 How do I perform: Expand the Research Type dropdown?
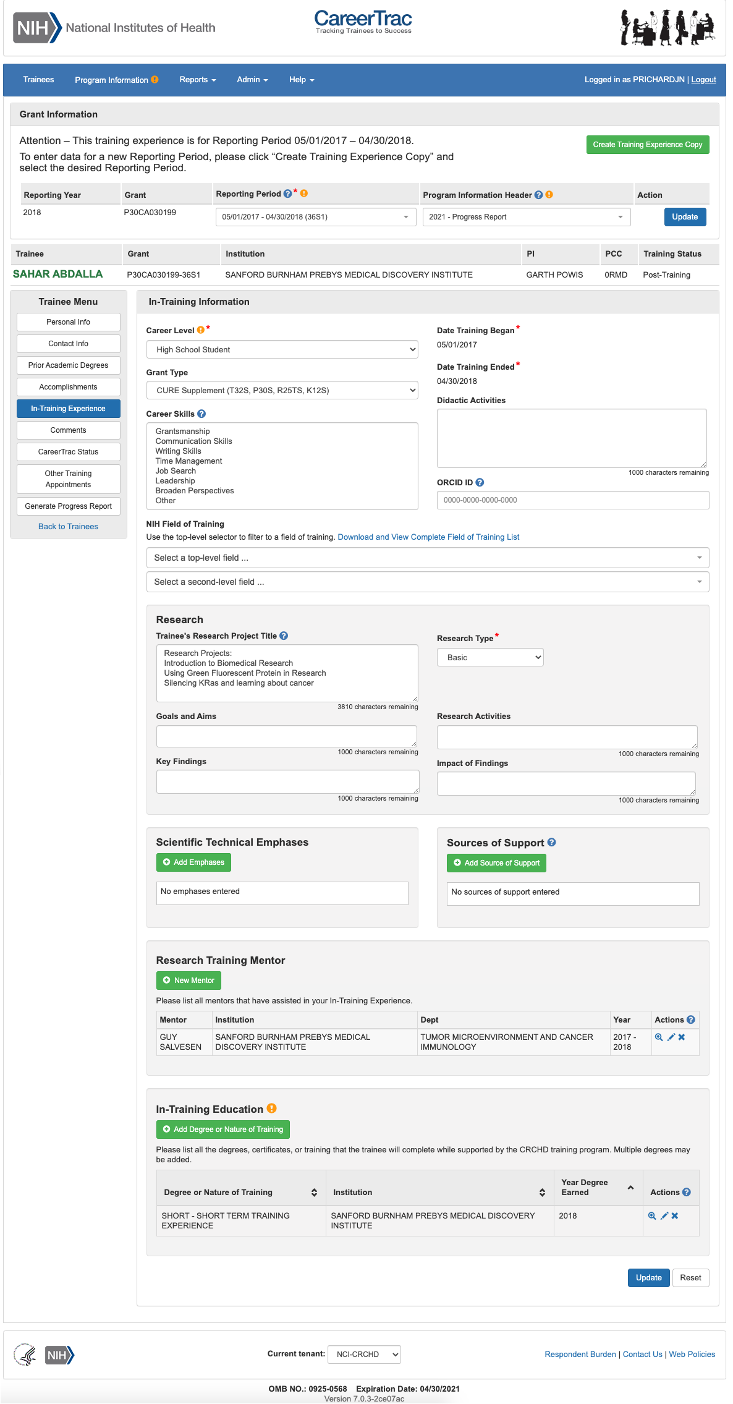coord(490,657)
